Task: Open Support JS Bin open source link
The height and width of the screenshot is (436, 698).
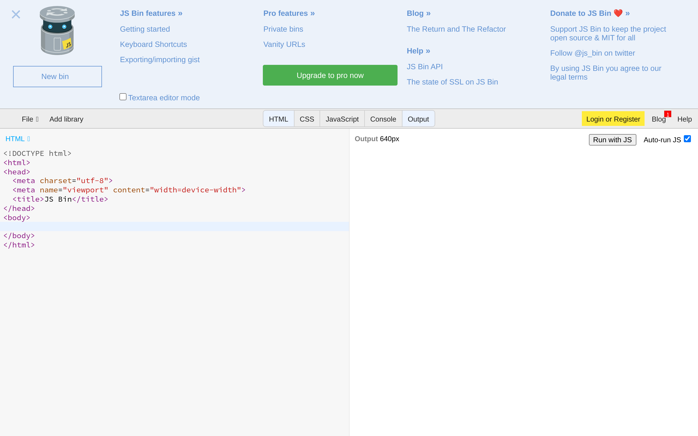Action: pyautogui.click(x=608, y=34)
